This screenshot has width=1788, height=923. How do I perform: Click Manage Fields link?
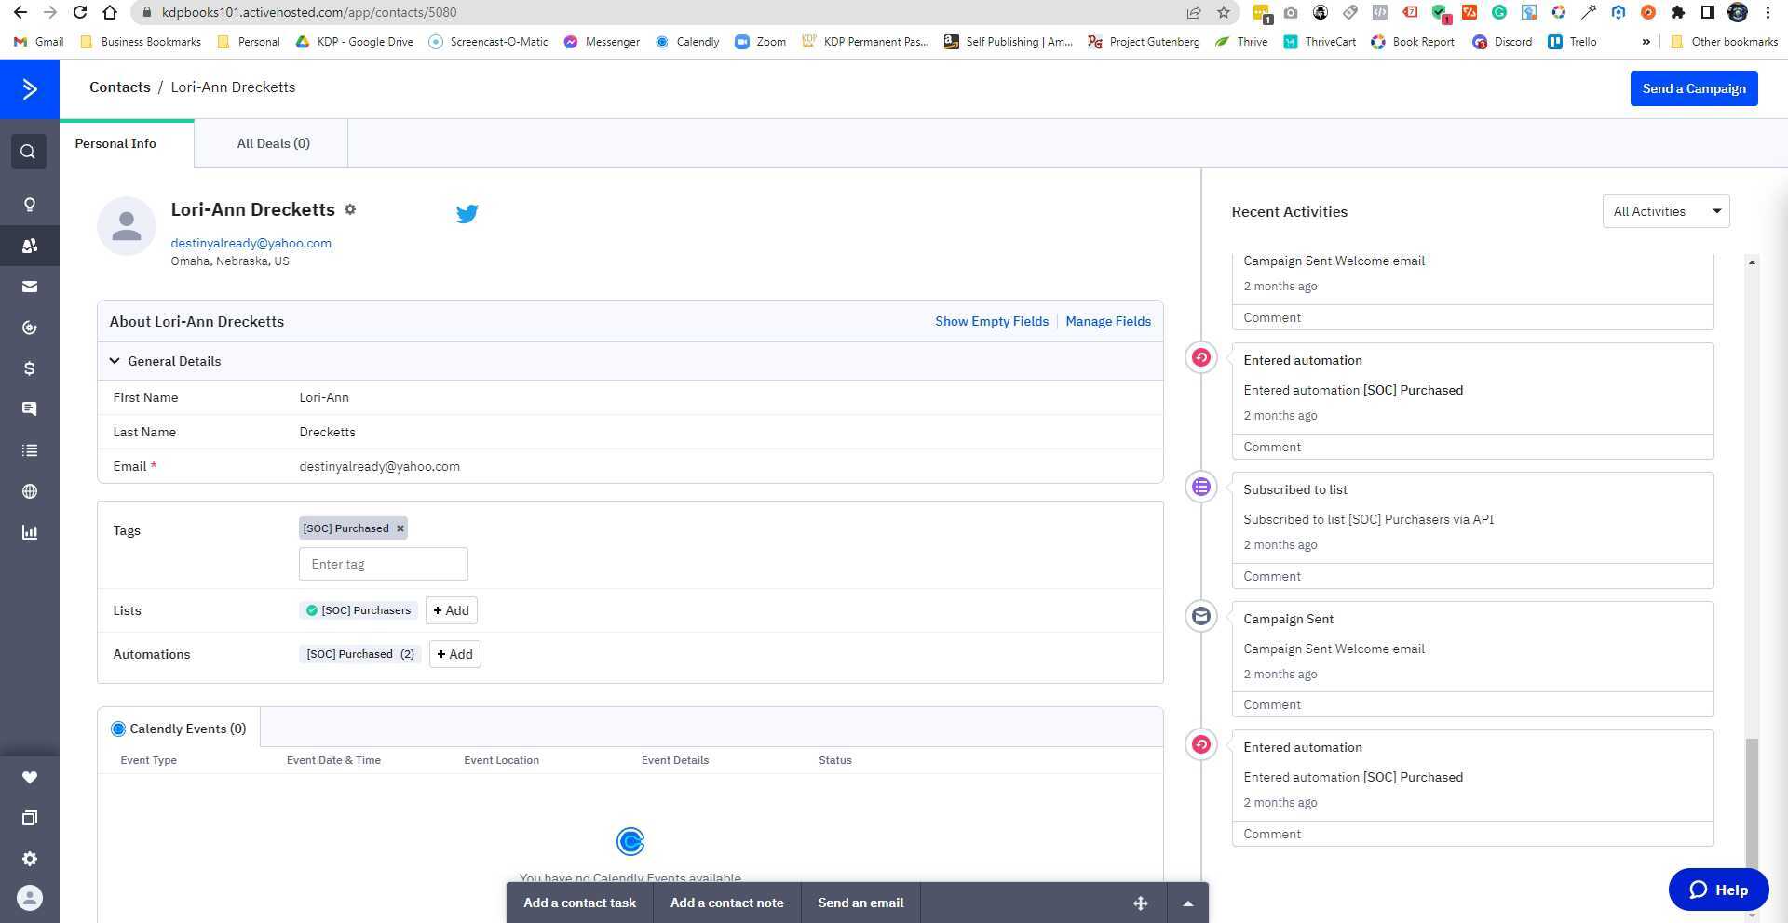pos(1107,321)
